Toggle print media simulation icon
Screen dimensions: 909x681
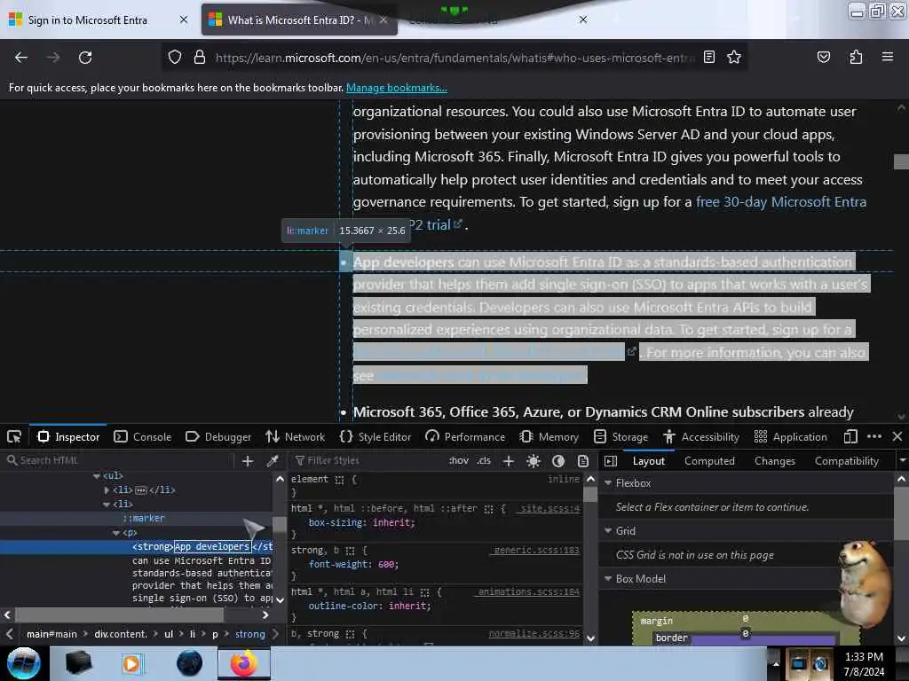(x=583, y=461)
